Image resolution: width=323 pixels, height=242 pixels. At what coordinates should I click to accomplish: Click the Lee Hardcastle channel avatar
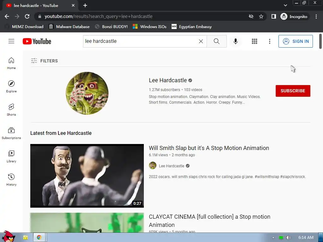coord(87,93)
